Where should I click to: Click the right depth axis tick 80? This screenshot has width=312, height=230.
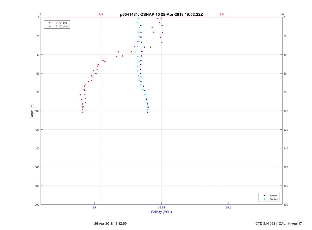[x=285, y=92]
